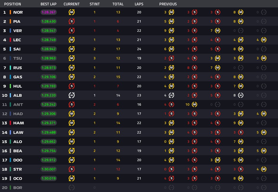Click TSU's stint number 3
The height and width of the screenshot is (192, 278).
tap(94, 58)
